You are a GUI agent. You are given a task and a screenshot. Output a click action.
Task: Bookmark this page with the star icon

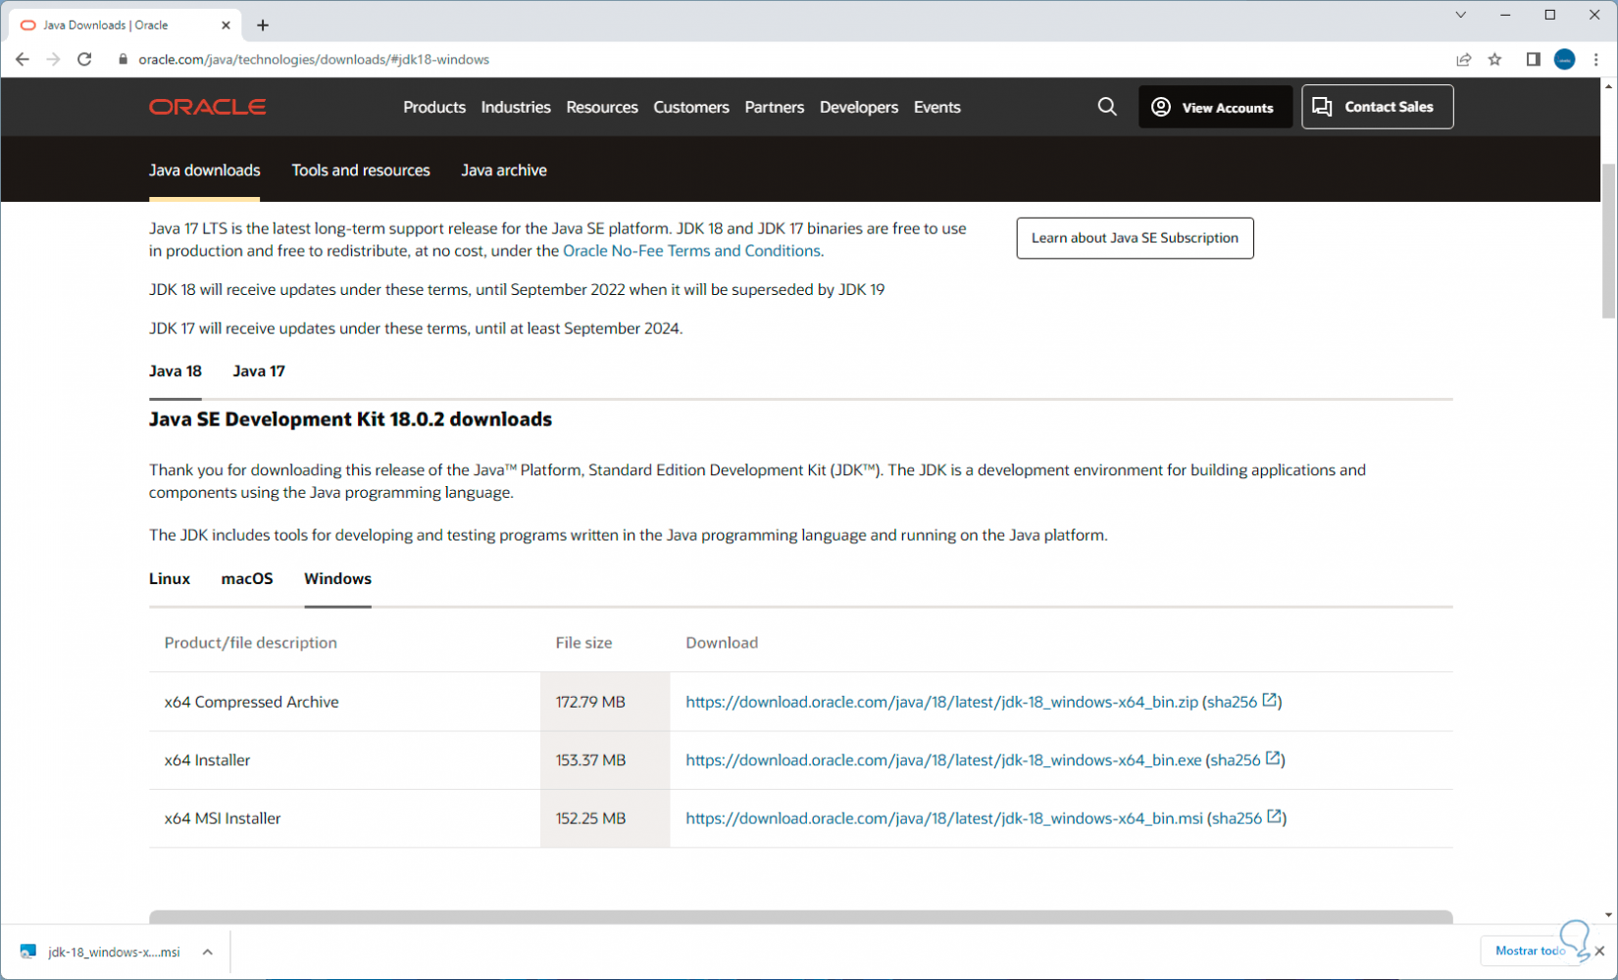(1494, 60)
